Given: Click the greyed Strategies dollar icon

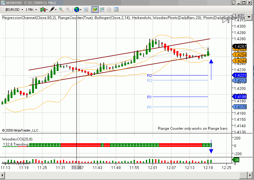Looking at the screenshot, I should [109, 10].
